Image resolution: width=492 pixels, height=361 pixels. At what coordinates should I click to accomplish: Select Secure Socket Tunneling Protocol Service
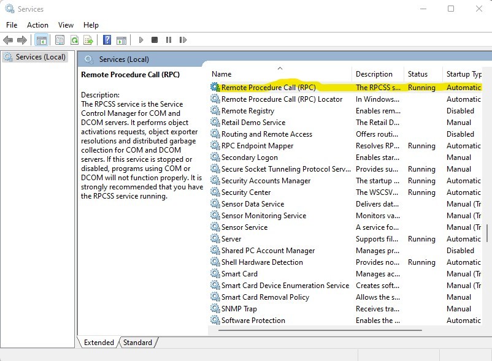tap(286, 169)
